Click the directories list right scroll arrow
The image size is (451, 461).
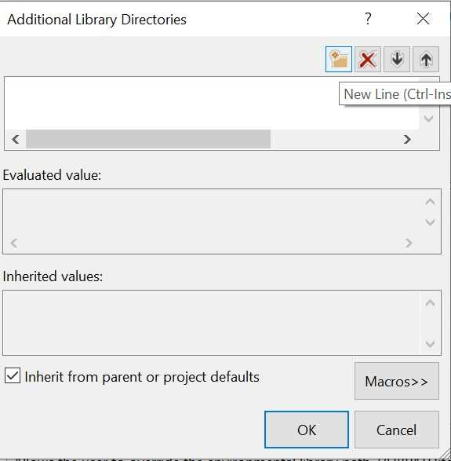point(407,139)
